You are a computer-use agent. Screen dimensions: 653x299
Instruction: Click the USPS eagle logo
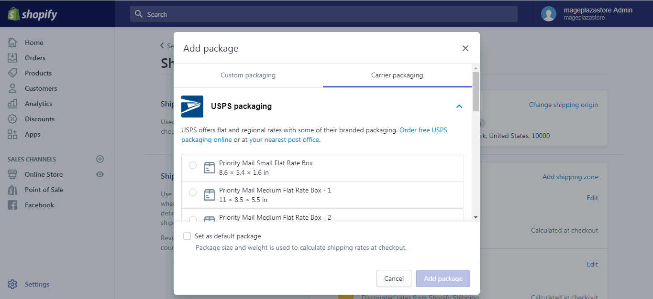click(x=192, y=106)
